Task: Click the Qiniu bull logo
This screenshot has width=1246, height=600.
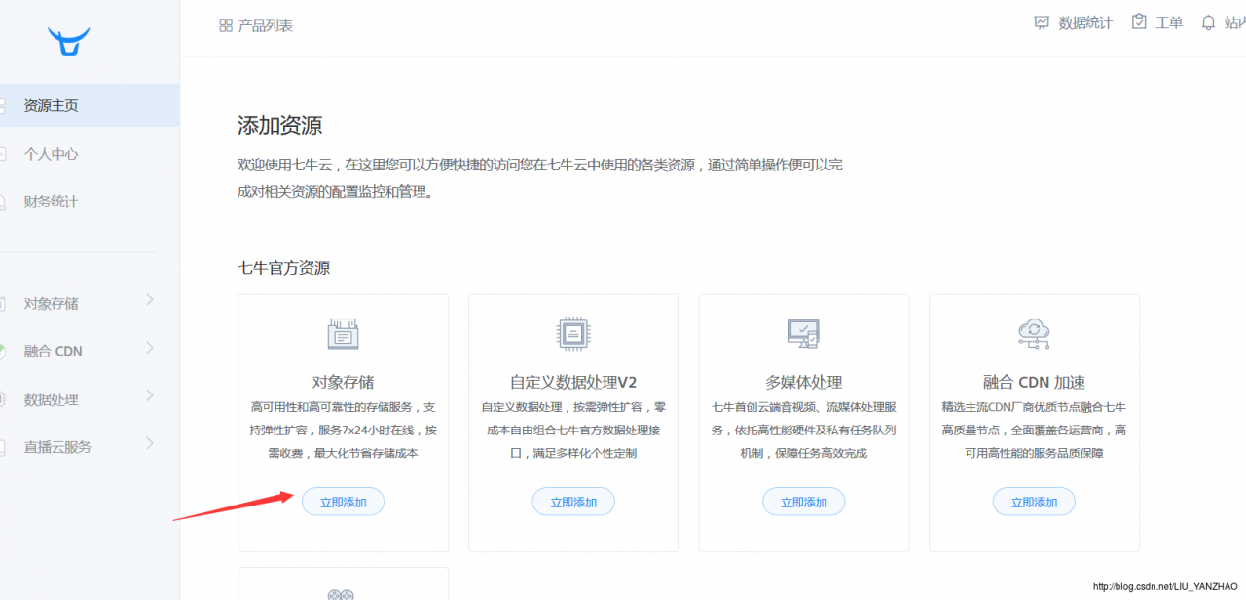Action: [x=68, y=42]
